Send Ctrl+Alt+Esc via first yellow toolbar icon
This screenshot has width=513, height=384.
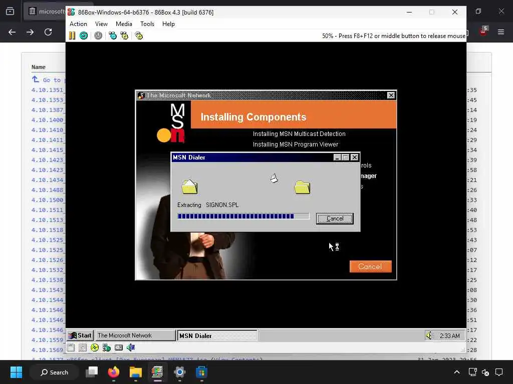point(124,35)
